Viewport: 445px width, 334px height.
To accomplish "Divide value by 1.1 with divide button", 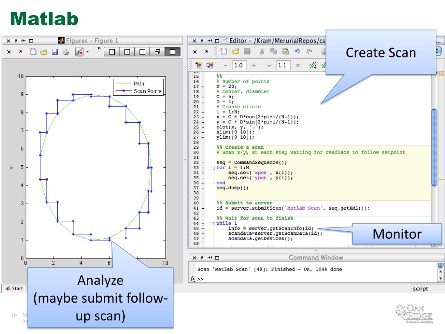I will click(269, 65).
